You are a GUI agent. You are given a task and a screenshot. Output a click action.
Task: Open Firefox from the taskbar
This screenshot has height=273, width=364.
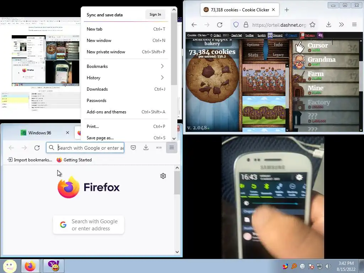click(x=31, y=266)
